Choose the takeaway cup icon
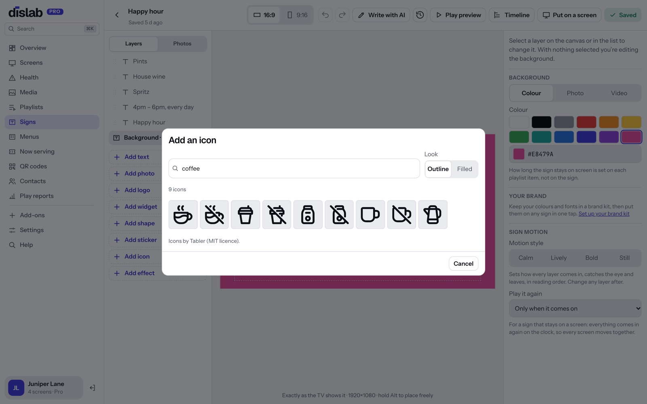647x404 pixels. coord(245,215)
